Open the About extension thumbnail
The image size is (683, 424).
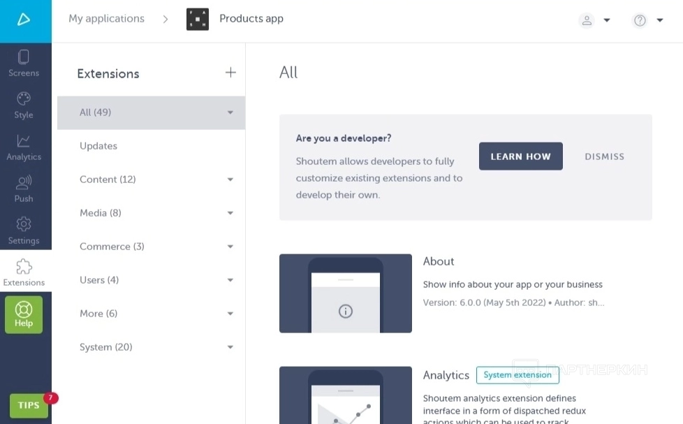tap(345, 293)
